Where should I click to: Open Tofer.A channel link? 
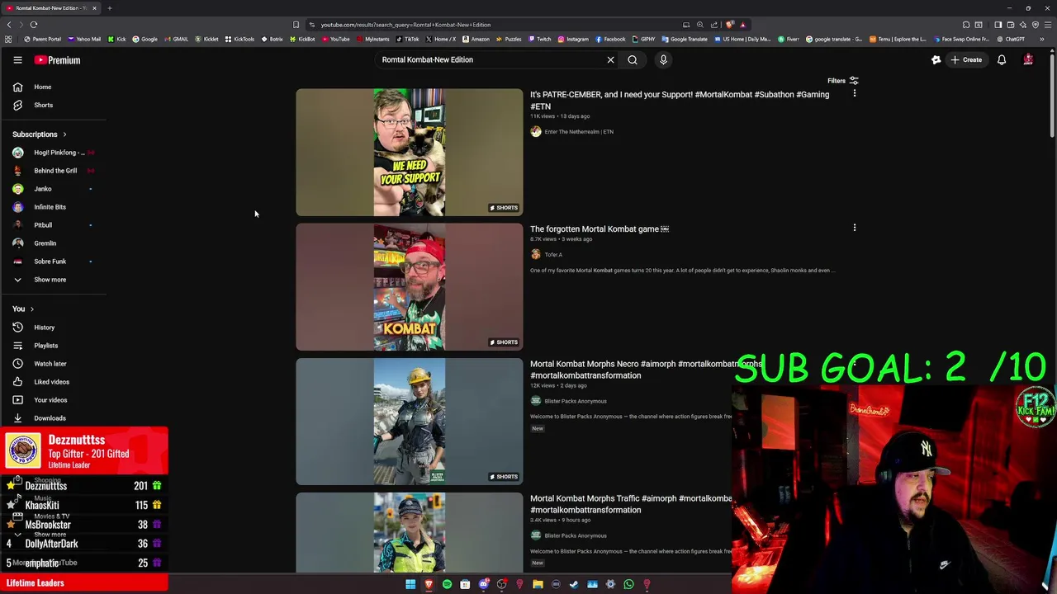[x=553, y=255]
